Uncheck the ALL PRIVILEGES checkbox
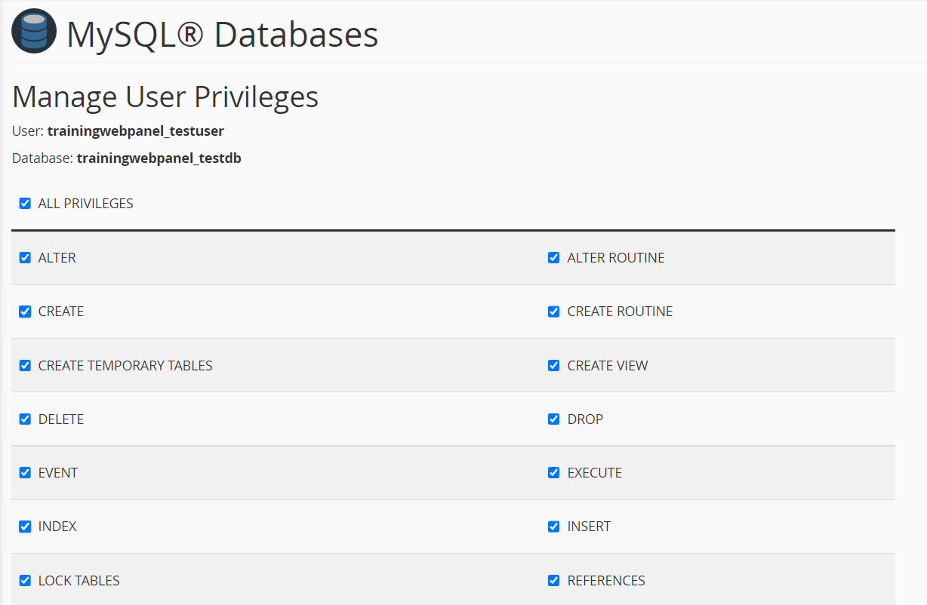Image resolution: width=927 pixels, height=605 pixels. (x=25, y=204)
